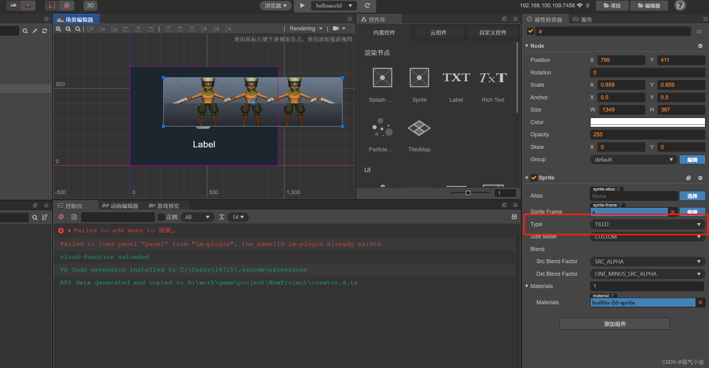Open the help question mark
Viewport: 709px width, 368px height.
[x=680, y=5]
